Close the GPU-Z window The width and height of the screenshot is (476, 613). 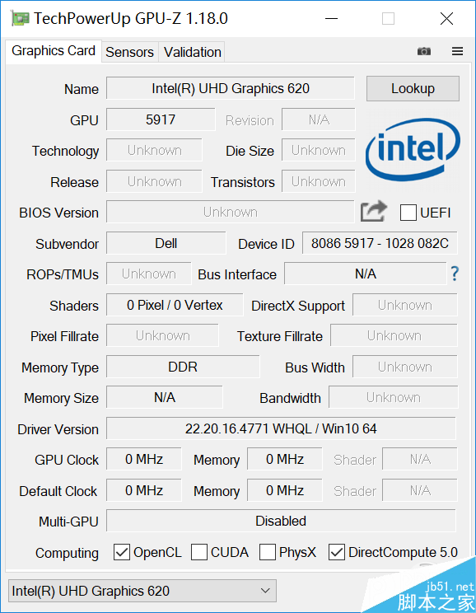pyautogui.click(x=446, y=18)
